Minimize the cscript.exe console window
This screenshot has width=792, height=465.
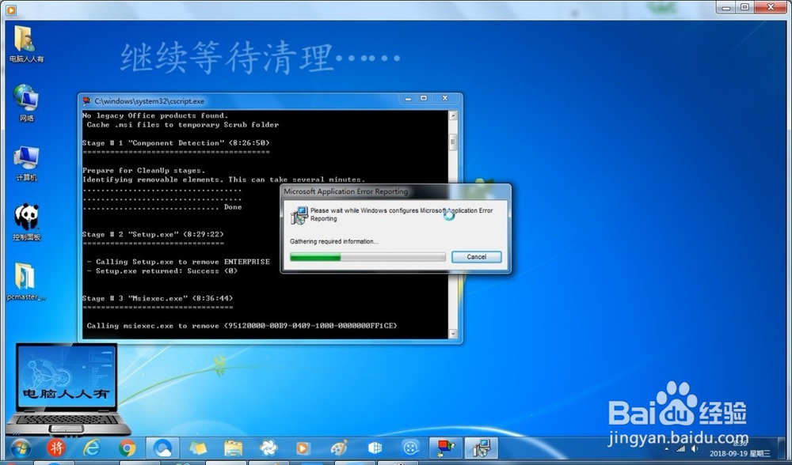tap(408, 99)
